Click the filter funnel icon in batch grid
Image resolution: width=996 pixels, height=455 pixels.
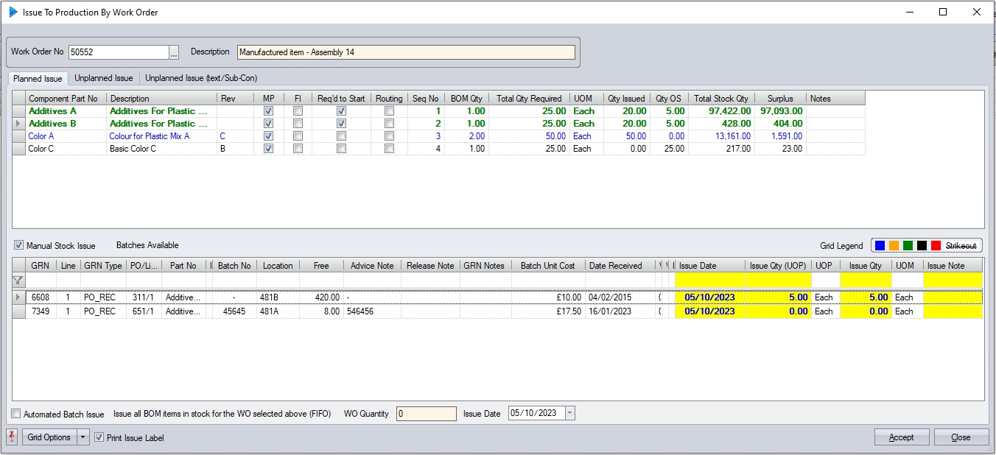click(x=18, y=281)
